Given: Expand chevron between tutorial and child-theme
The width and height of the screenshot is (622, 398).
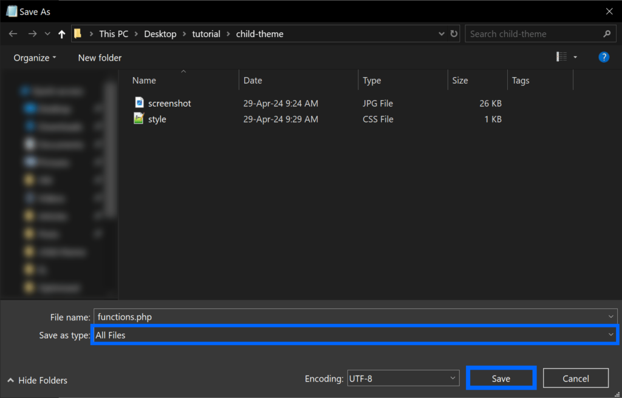Looking at the screenshot, I should 228,34.
